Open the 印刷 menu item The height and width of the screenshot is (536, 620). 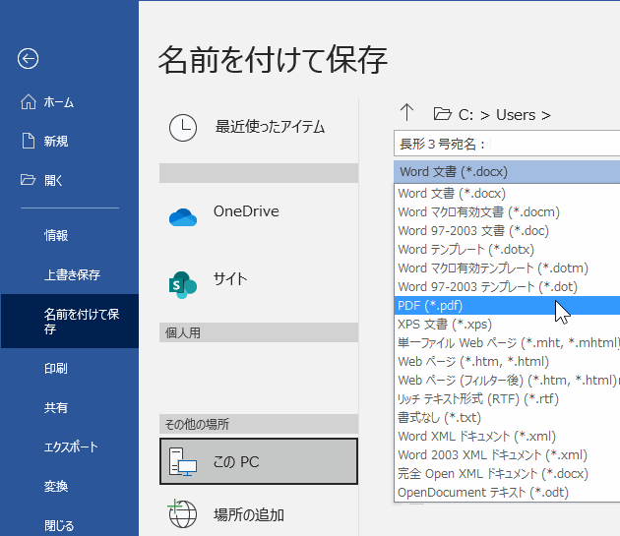(x=56, y=369)
